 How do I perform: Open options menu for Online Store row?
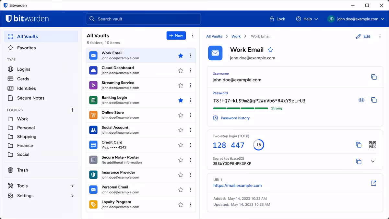coord(190,115)
